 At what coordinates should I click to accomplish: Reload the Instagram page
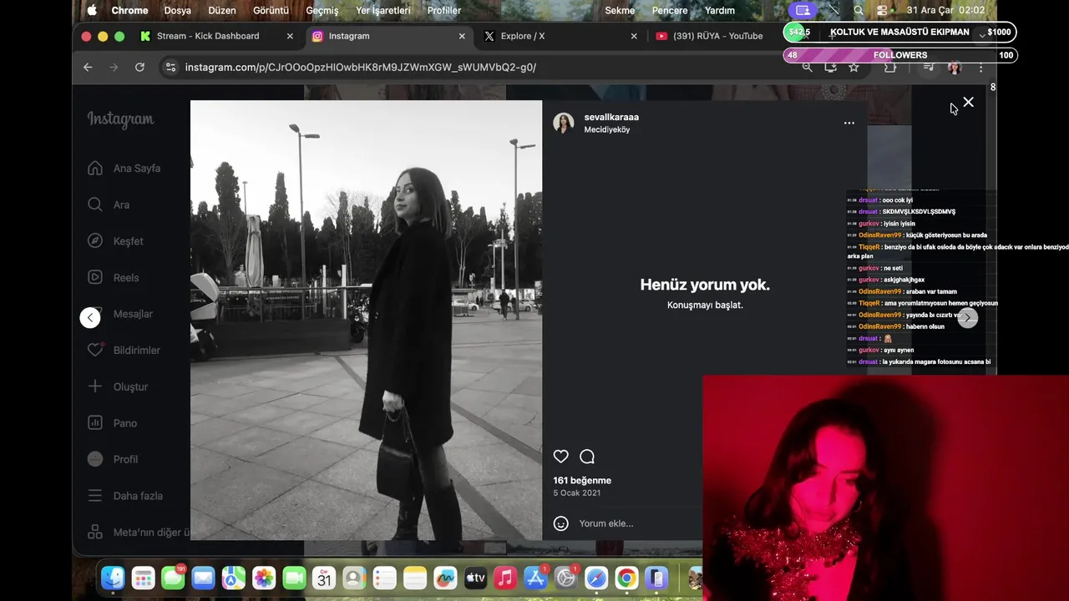139,67
